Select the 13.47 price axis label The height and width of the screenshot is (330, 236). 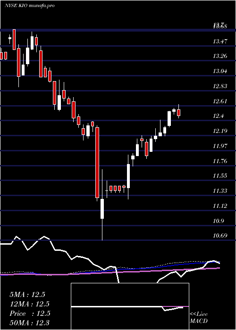click(220, 41)
